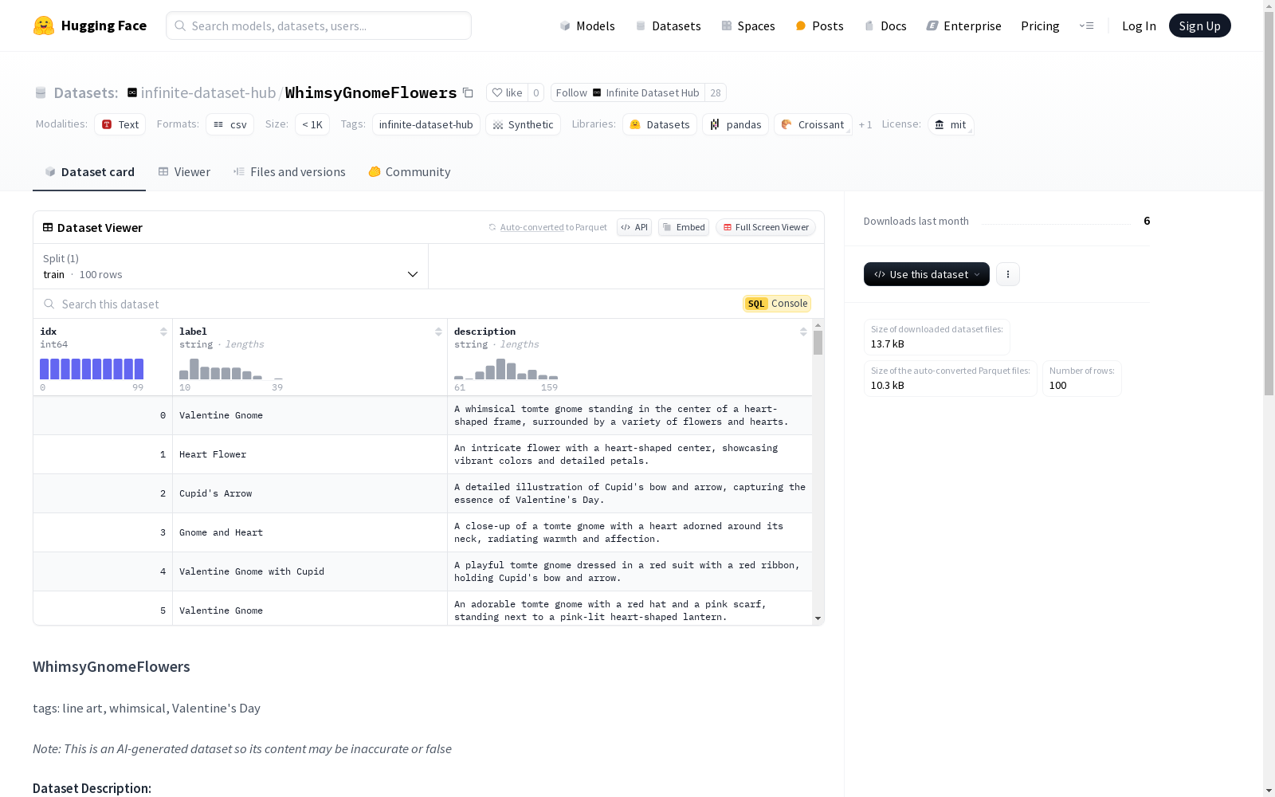Select the "Cupid's Arrow" label cell
Screen dimensions: 1275x797
tap(310, 493)
